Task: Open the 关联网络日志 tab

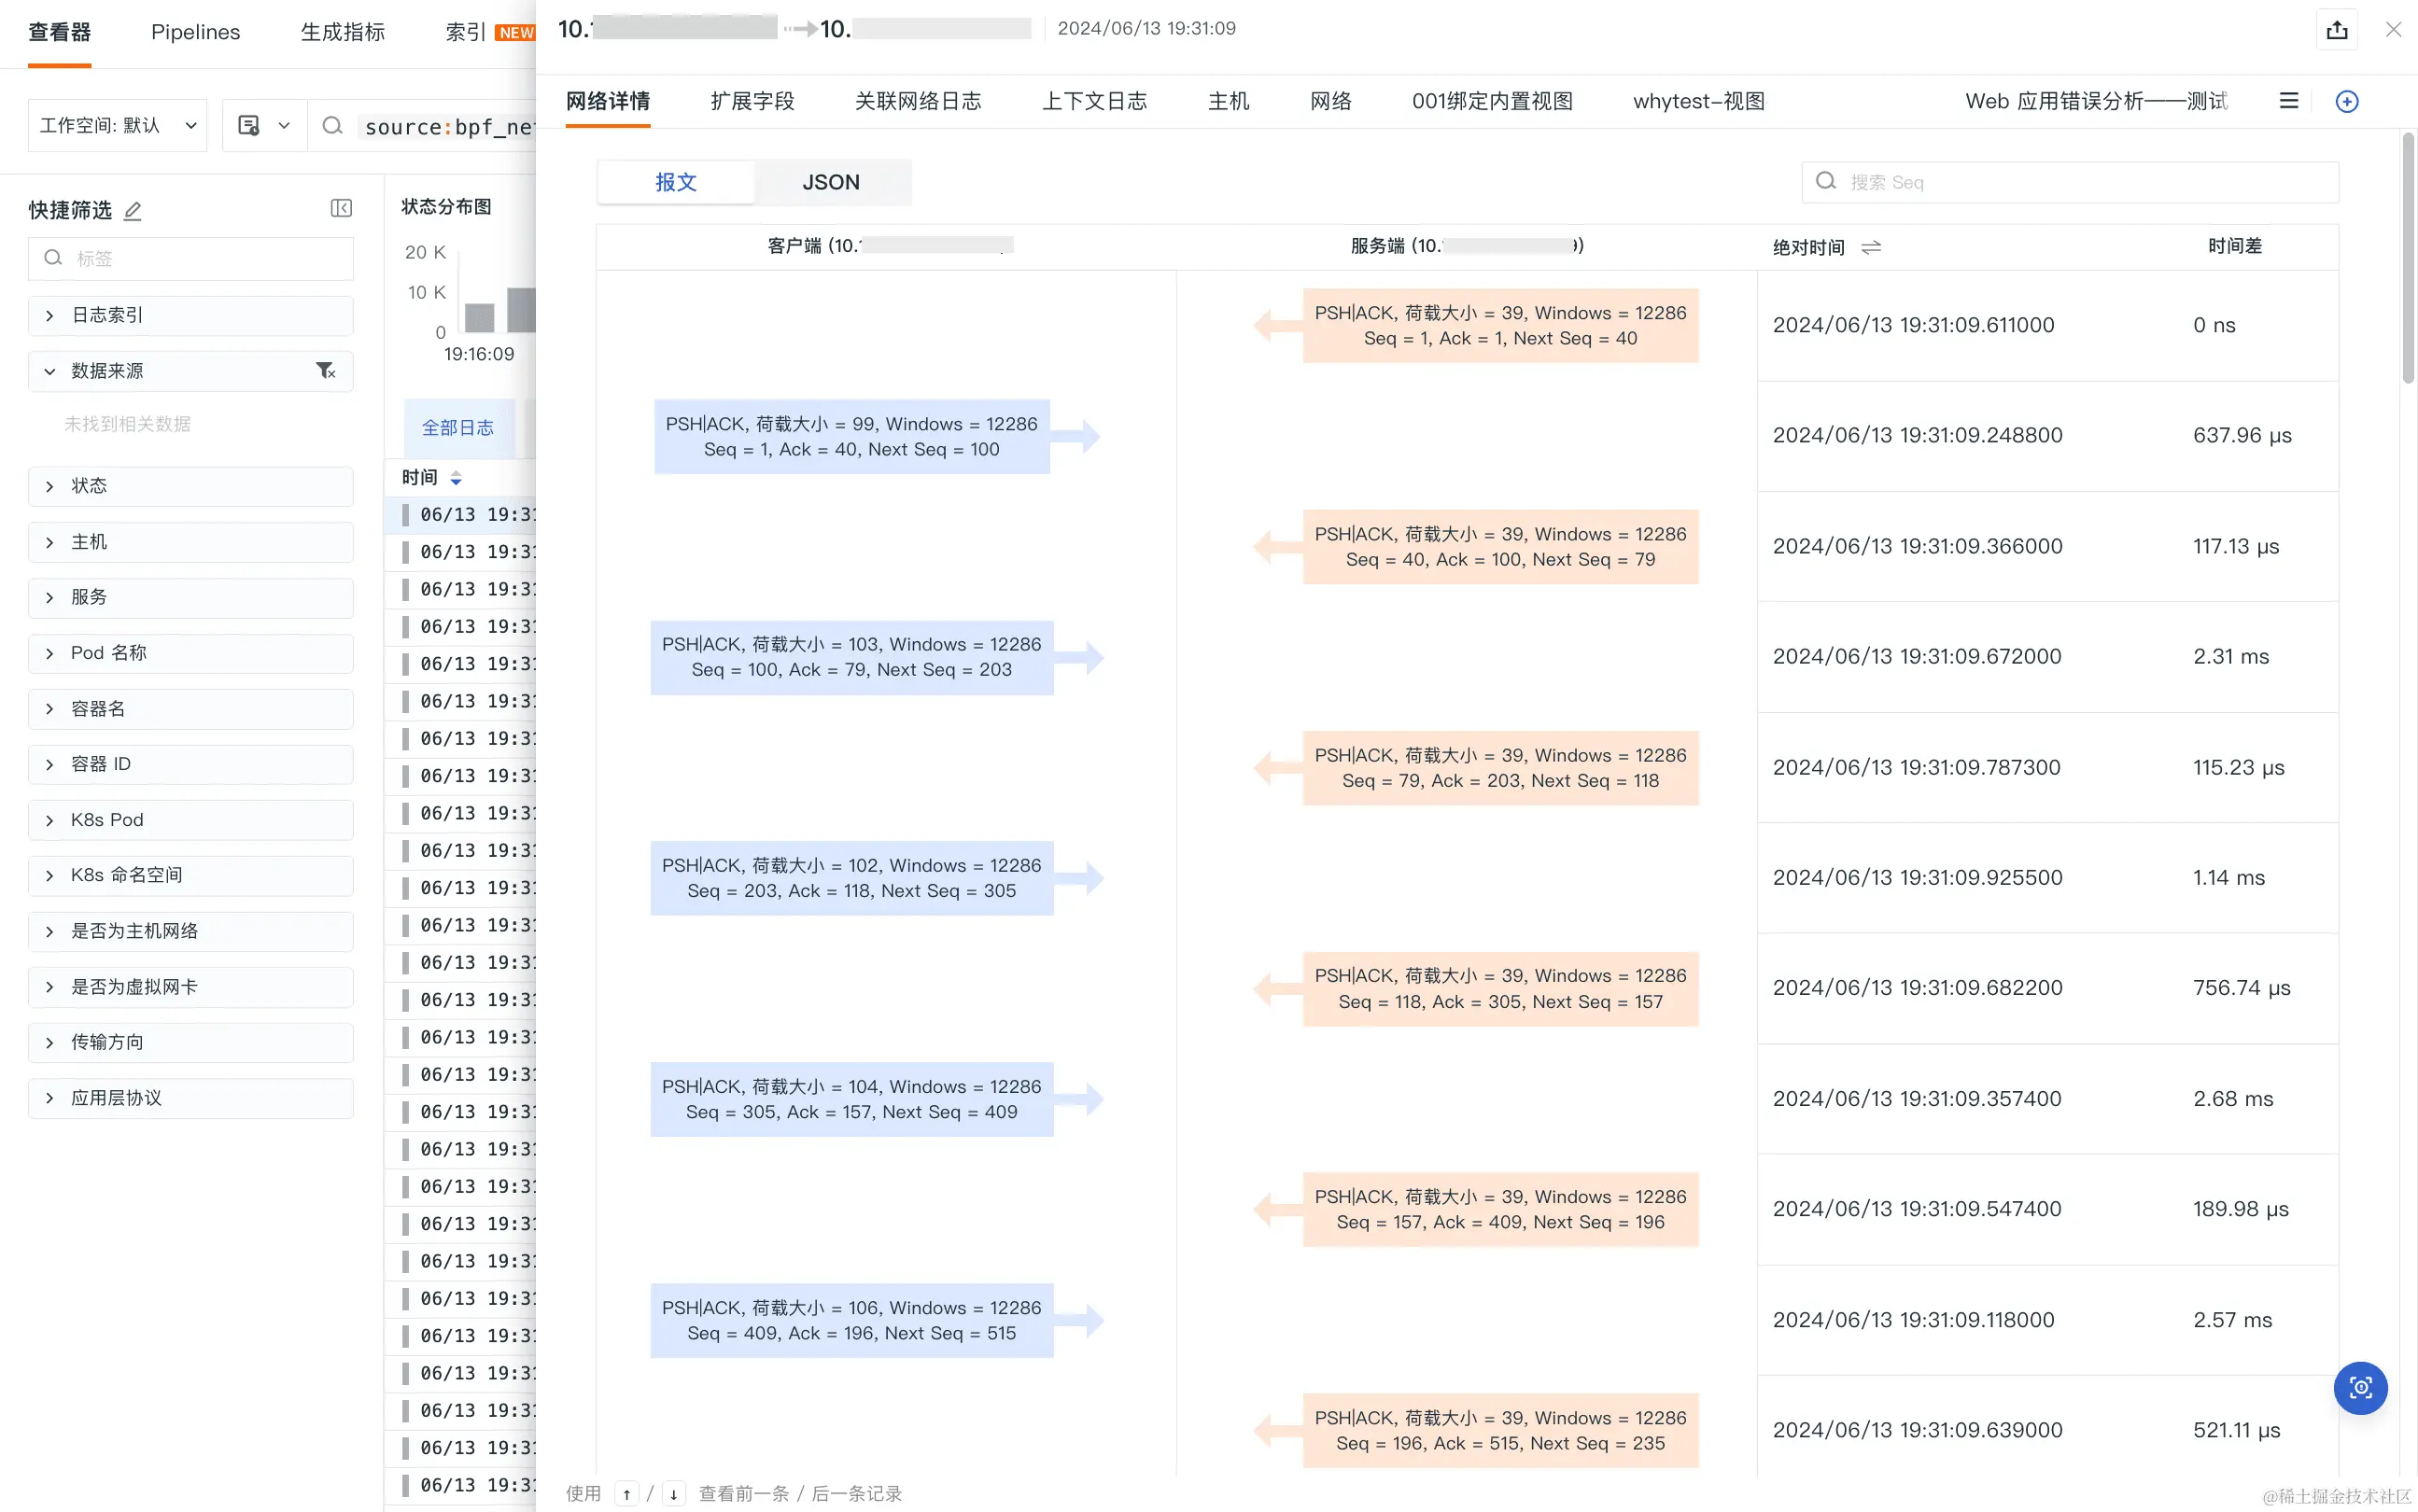Action: tap(917, 101)
